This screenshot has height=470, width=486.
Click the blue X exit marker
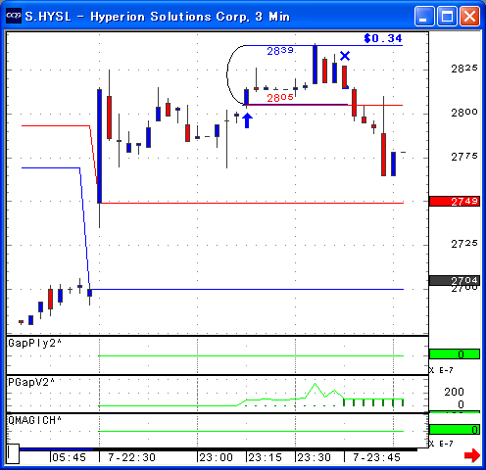pos(345,56)
